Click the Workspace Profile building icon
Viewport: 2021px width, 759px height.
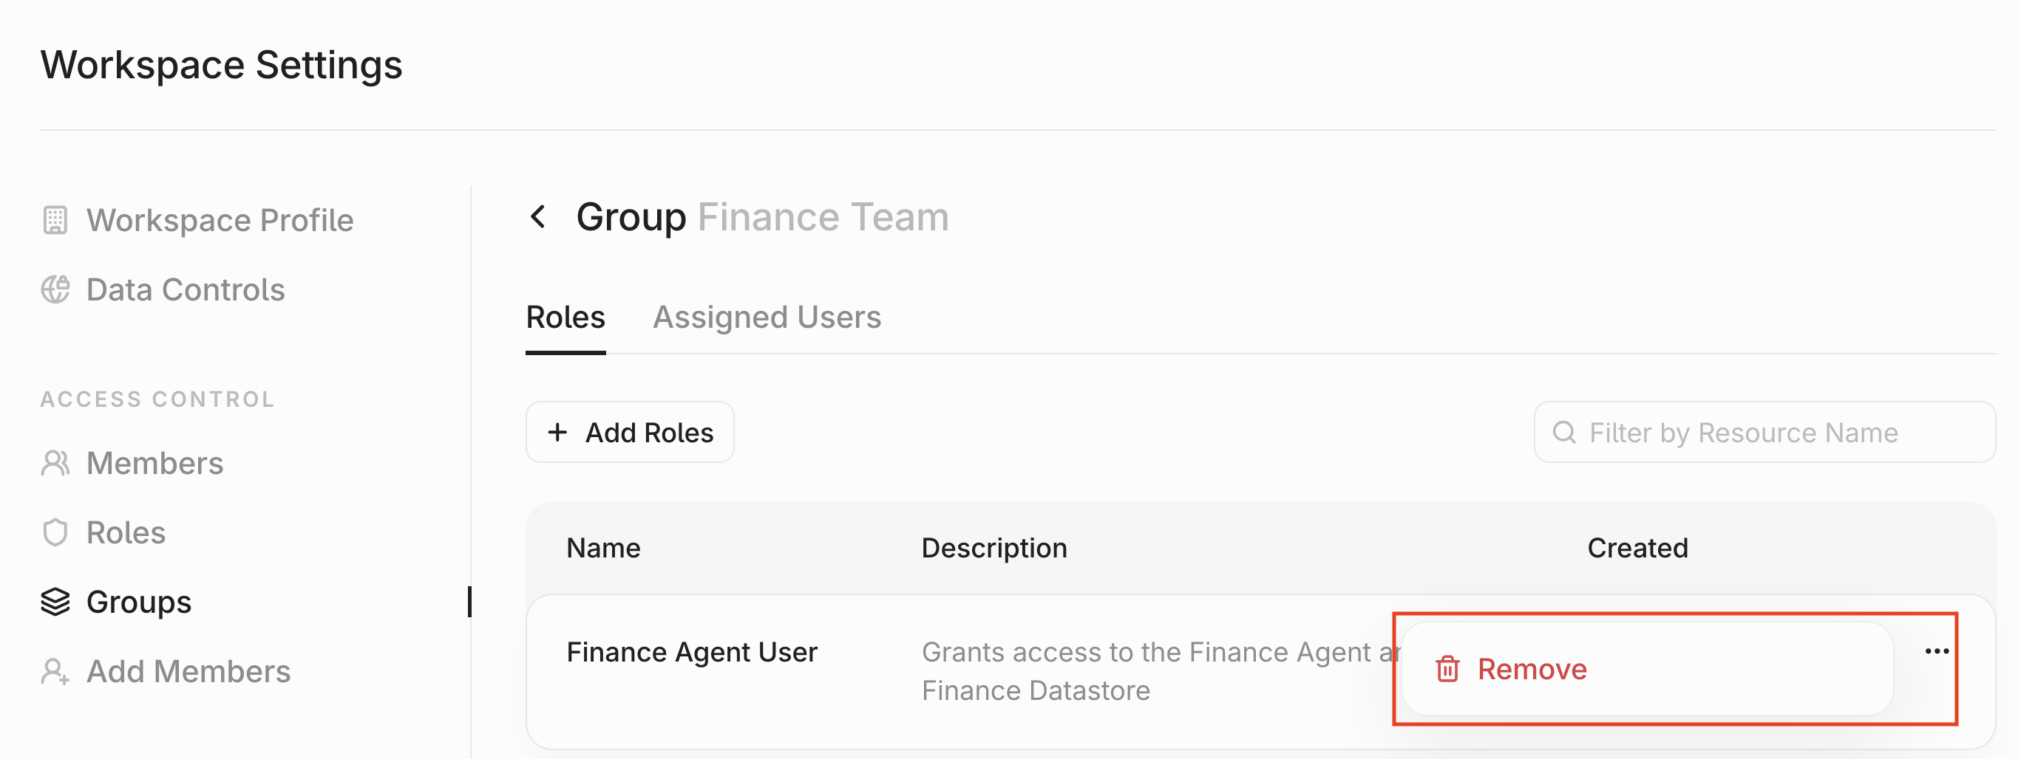(55, 220)
